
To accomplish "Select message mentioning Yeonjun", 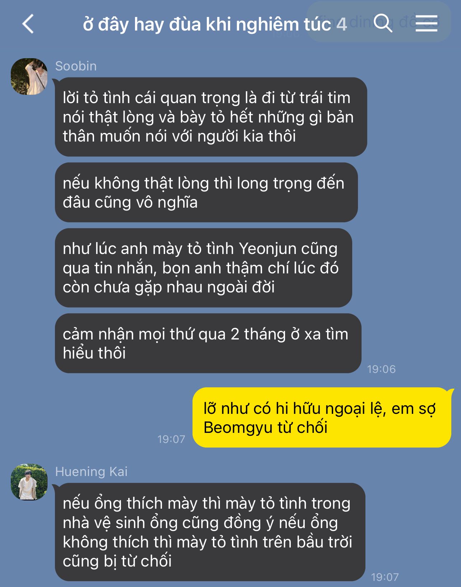I will (x=203, y=268).
